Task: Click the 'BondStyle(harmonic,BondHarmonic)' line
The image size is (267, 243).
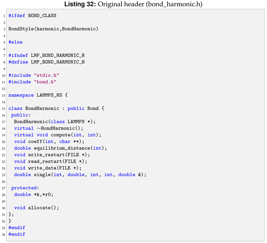Action: (x=53, y=29)
